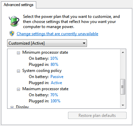
Task: Collapse the Maximum processor state node
Action: pos(18,89)
